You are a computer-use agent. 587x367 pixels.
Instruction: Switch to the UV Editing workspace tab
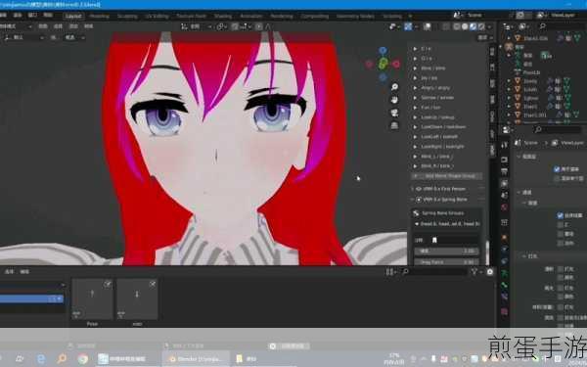click(x=157, y=16)
